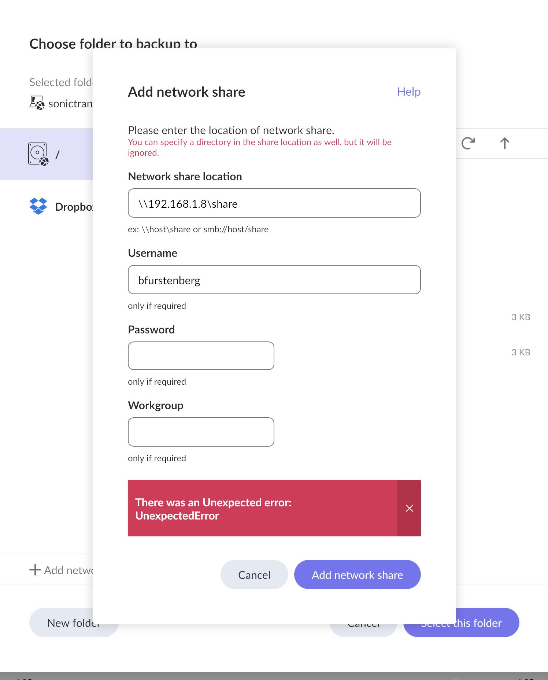Screen dimensions: 548x680
Task: Select the root drive icon
Action: point(38,154)
